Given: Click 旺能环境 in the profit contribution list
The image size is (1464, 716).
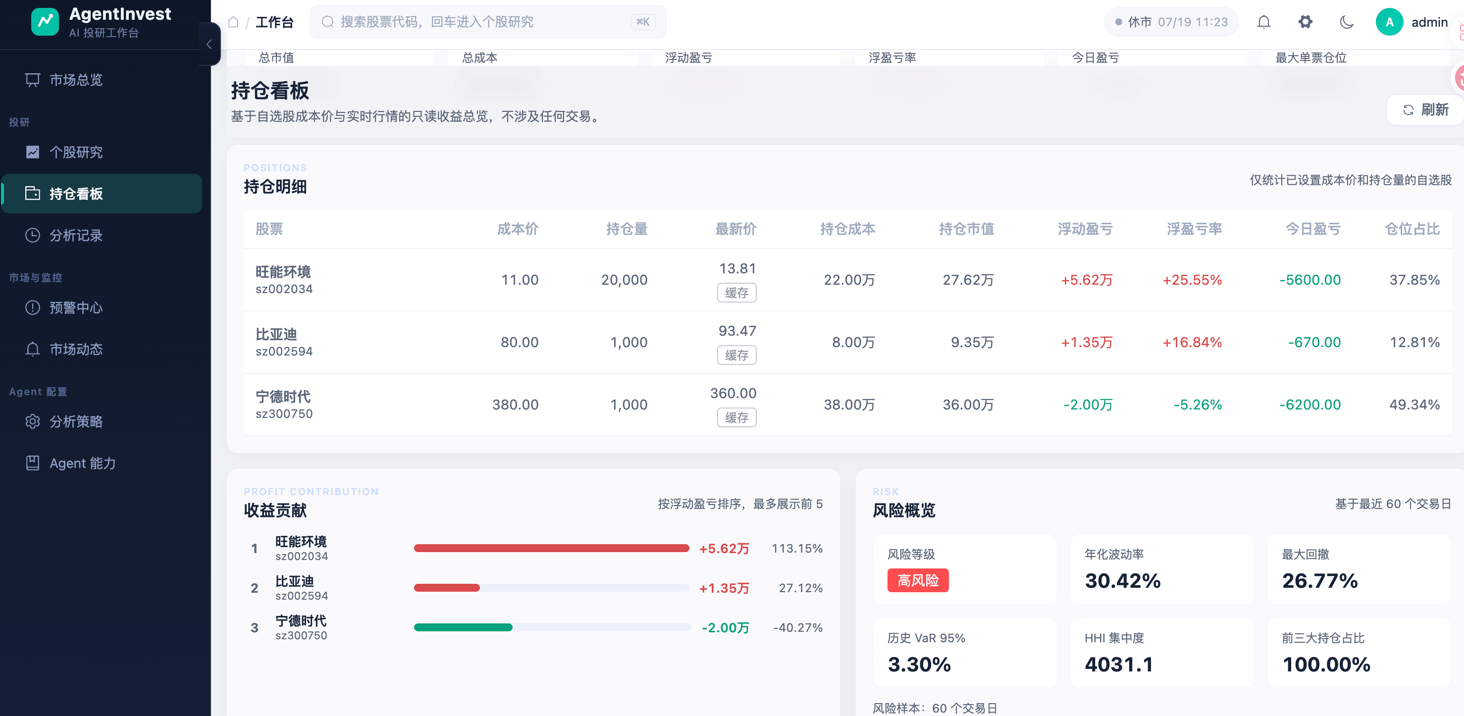Looking at the screenshot, I should pos(301,542).
